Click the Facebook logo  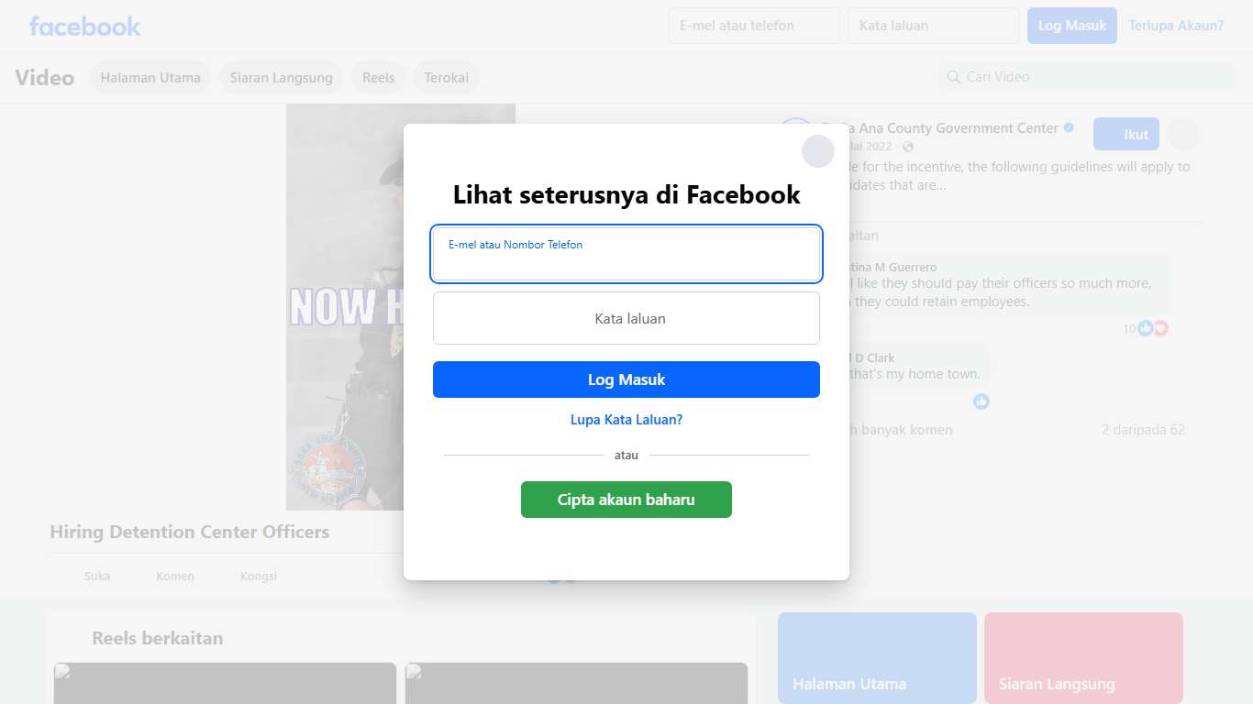[x=85, y=26]
